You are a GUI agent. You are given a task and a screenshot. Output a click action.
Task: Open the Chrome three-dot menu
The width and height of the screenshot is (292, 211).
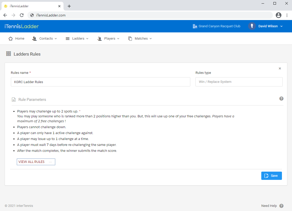click(x=287, y=15)
